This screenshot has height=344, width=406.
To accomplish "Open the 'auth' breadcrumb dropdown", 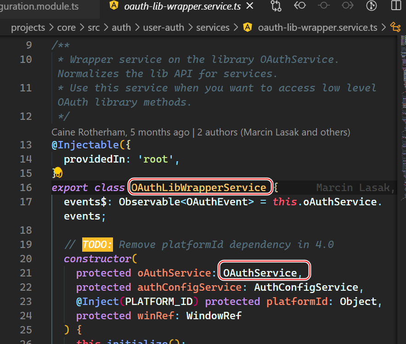I will point(121,28).
